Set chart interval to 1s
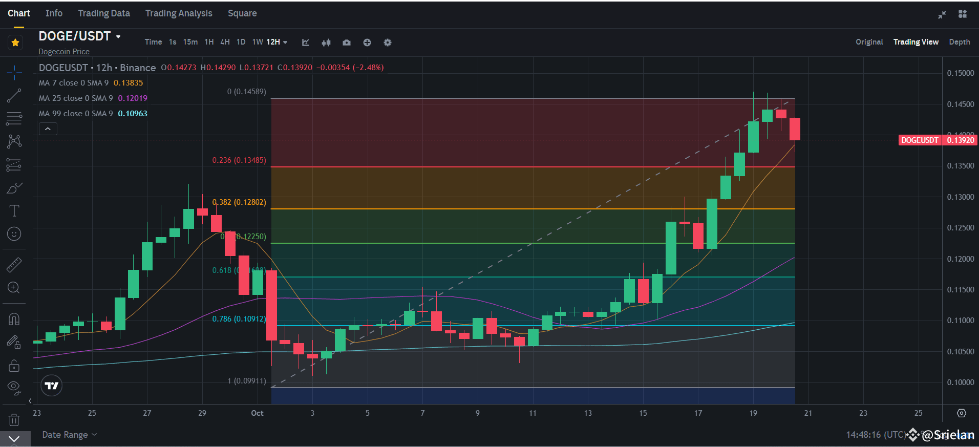 (x=173, y=42)
